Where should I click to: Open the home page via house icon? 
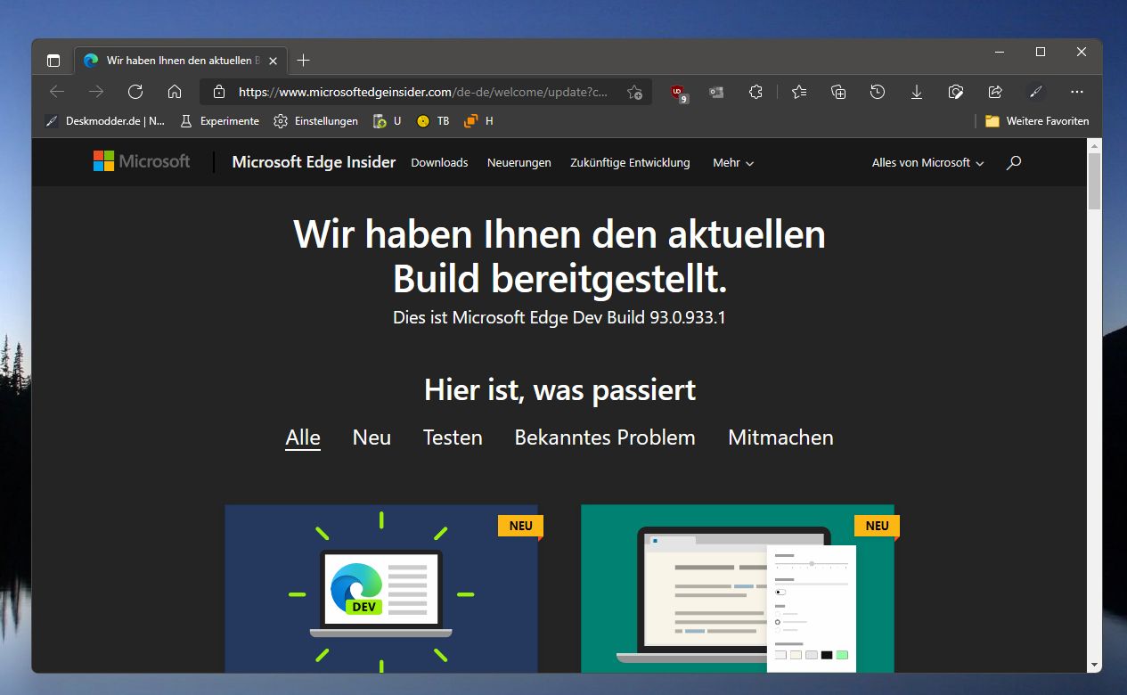(x=175, y=92)
